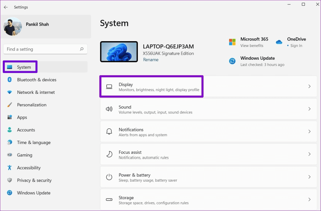Click the Display monitor icon
The width and height of the screenshot is (321, 211).
pos(109,86)
